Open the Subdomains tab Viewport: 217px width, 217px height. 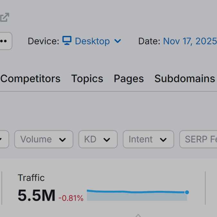tap(185, 79)
